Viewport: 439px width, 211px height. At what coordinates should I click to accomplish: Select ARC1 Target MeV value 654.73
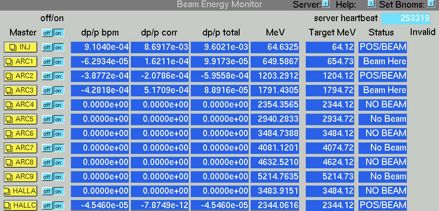pyautogui.click(x=330, y=62)
